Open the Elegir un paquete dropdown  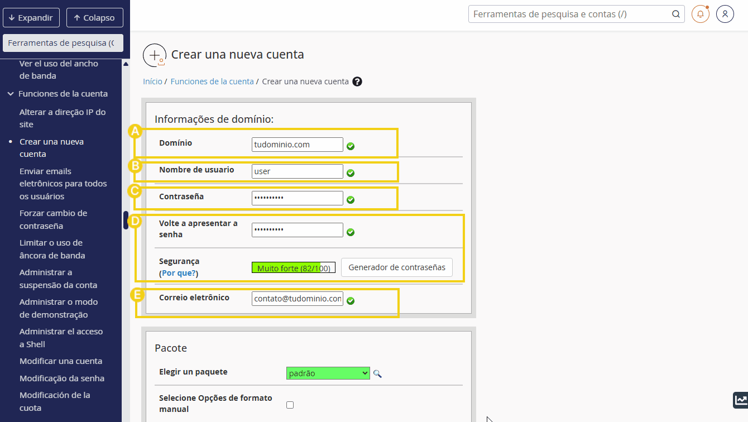[328, 373]
